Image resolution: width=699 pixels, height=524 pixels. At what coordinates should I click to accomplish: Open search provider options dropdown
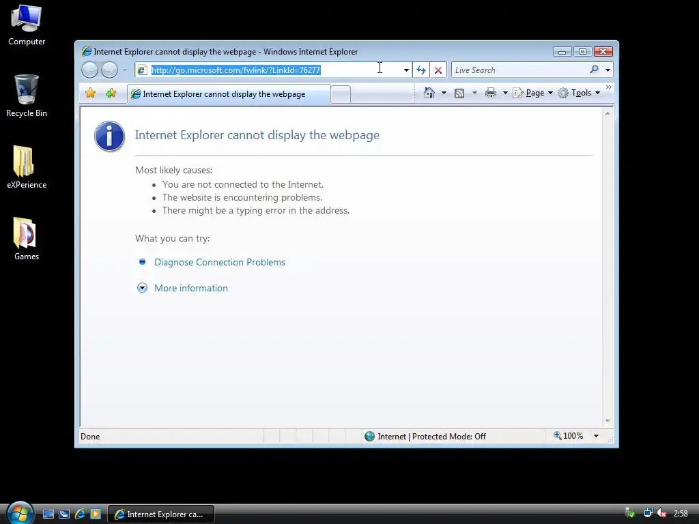pyautogui.click(x=608, y=70)
